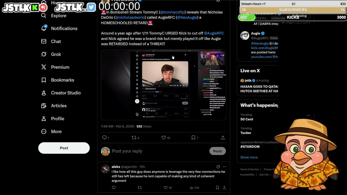
Task: Open the Tucker trending topic
Action: tap(246, 133)
